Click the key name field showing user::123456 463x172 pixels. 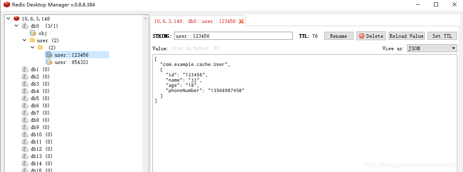pos(233,36)
